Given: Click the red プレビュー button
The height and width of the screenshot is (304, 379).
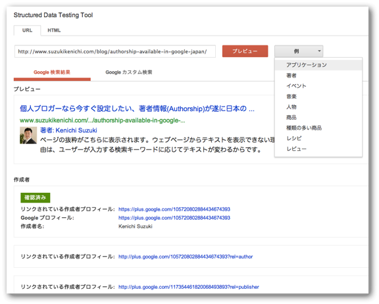Looking at the screenshot, I should pos(245,51).
